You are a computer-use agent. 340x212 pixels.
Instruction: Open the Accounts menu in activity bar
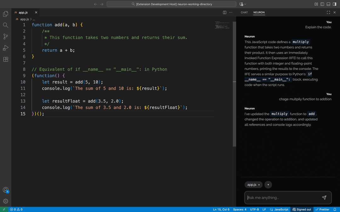5,190
